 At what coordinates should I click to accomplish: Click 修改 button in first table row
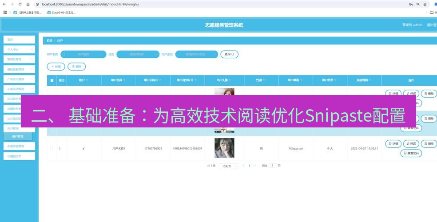[411, 94]
